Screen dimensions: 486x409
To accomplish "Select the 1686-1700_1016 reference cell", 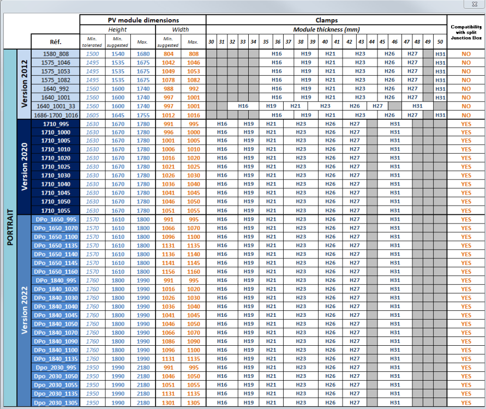I will click(x=56, y=115).
